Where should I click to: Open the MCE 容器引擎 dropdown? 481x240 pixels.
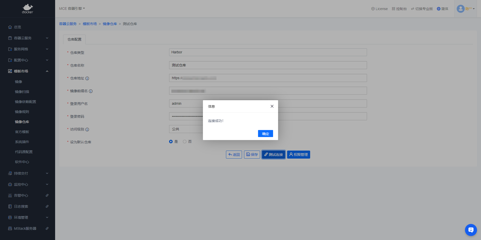72,9
